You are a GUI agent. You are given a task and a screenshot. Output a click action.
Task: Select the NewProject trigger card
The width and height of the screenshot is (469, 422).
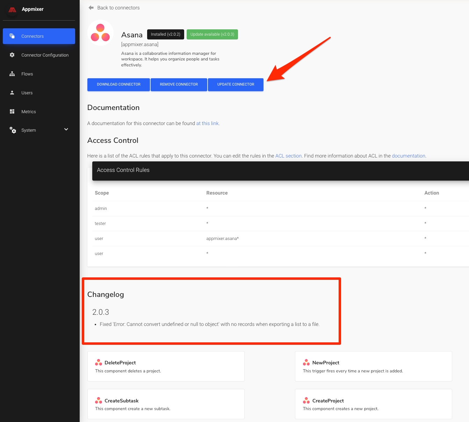point(373,366)
